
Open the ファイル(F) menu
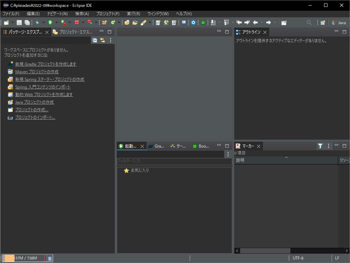tap(11, 14)
